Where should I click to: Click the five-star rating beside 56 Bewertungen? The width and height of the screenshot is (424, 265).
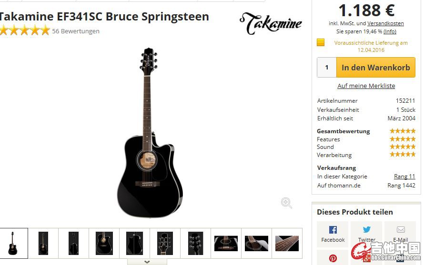tap(24, 31)
